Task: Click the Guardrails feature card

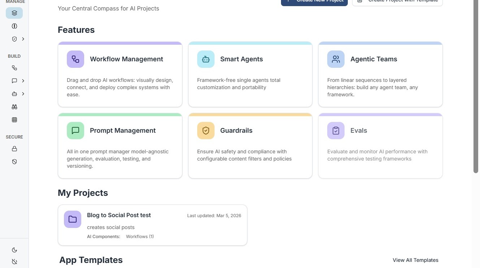Action: tap(250, 146)
